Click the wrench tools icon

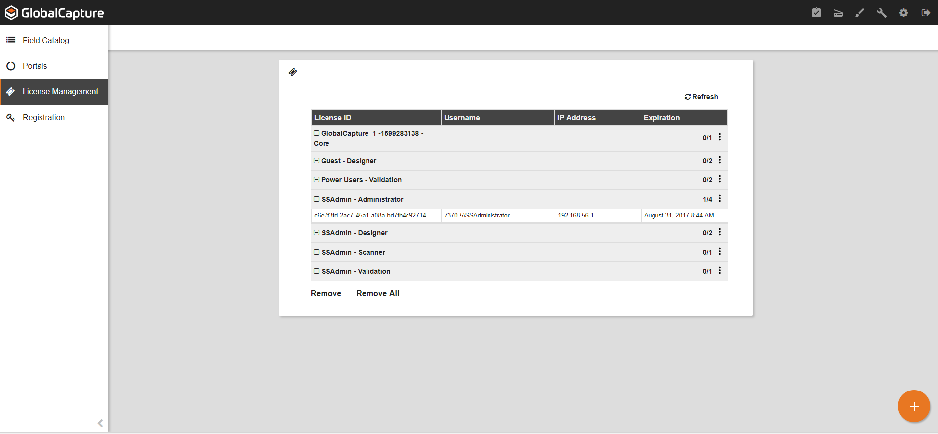click(881, 13)
